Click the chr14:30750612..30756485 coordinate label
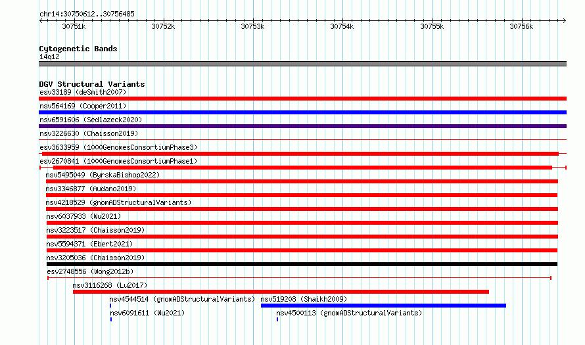Image resolution: width=585 pixels, height=345 pixels. 87,14
